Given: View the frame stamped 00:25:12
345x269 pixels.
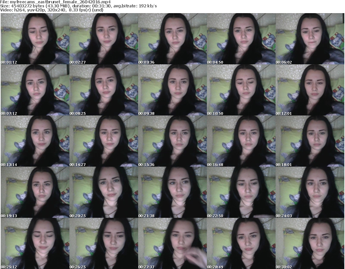Looking at the screenshot, I should click(x=35, y=243).
